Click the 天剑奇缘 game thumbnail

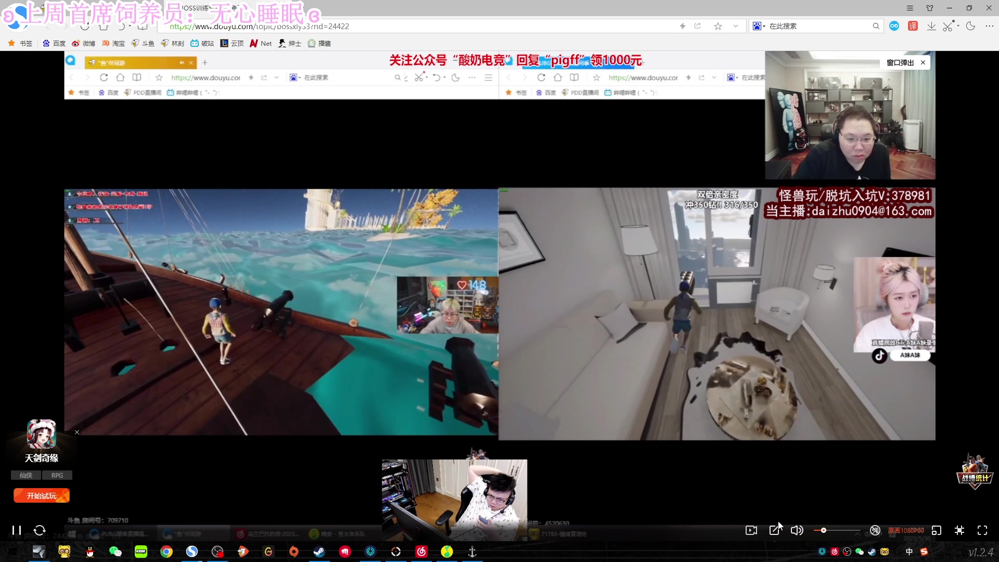click(41, 434)
